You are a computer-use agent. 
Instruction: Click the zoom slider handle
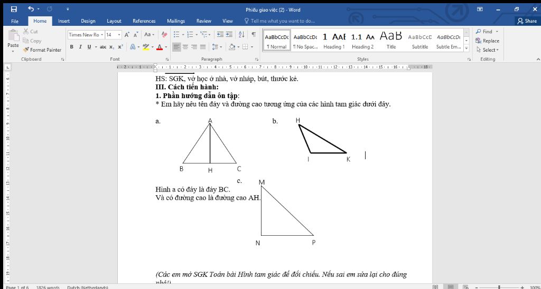coord(499,287)
